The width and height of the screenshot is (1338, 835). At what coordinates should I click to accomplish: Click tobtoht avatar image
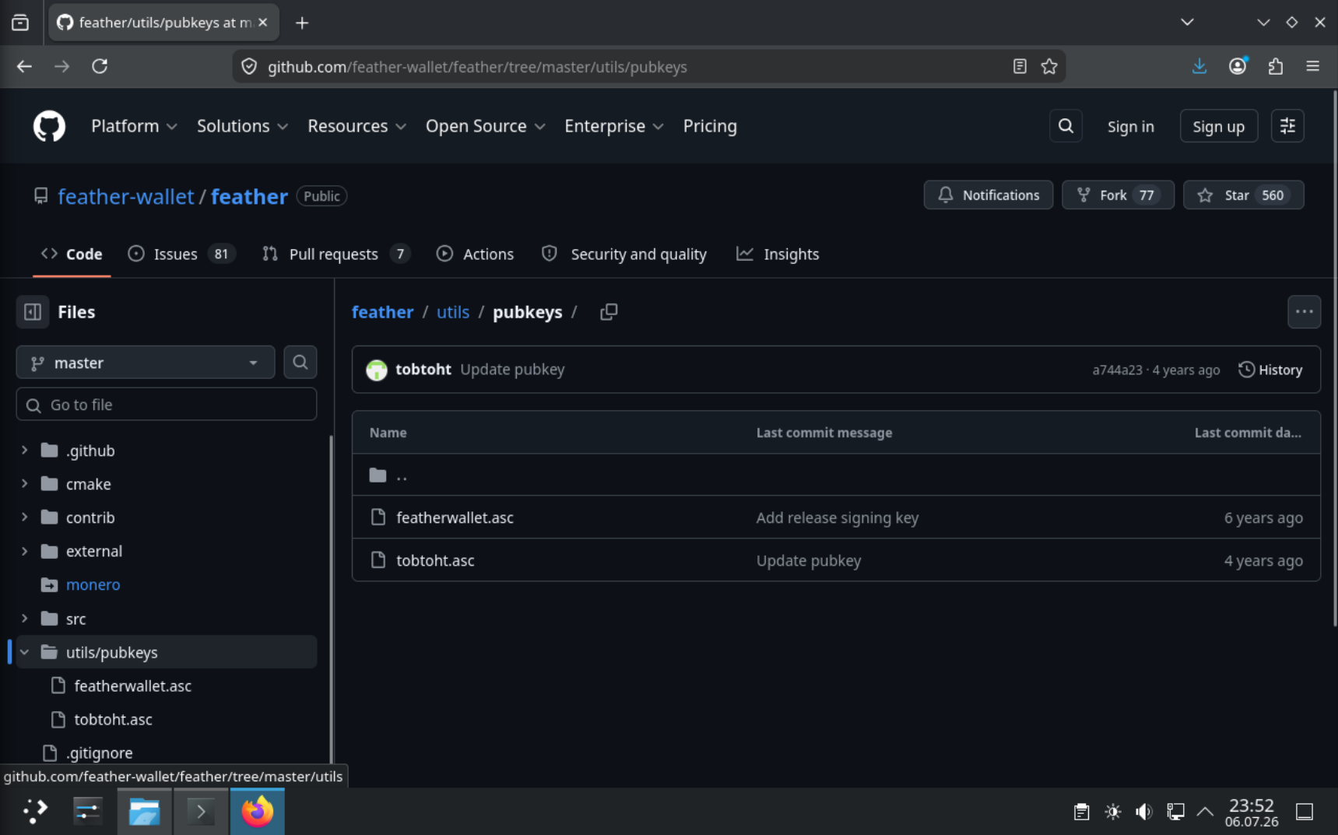pyautogui.click(x=377, y=370)
